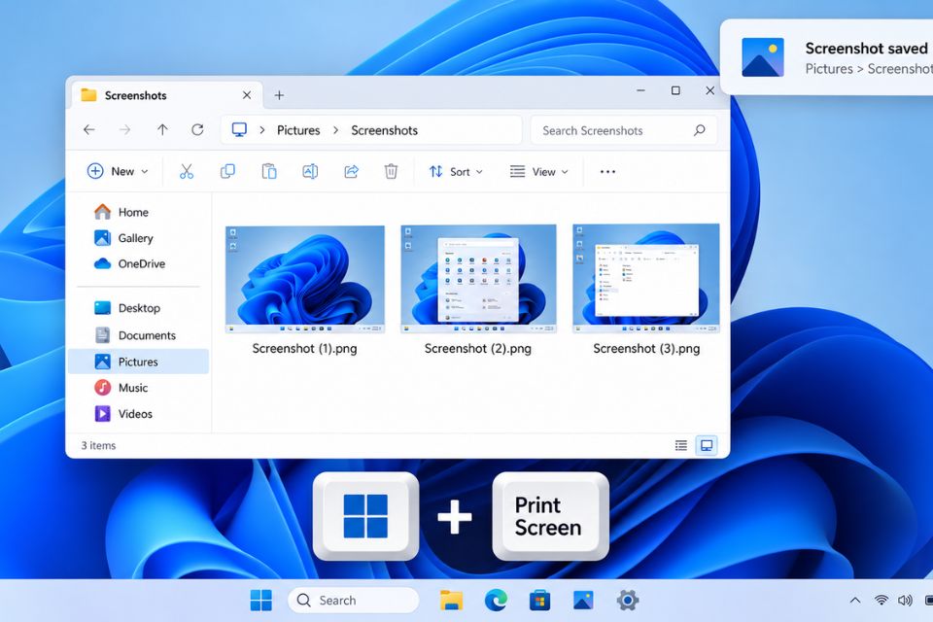
Task: Open the View dropdown menu
Action: [539, 171]
